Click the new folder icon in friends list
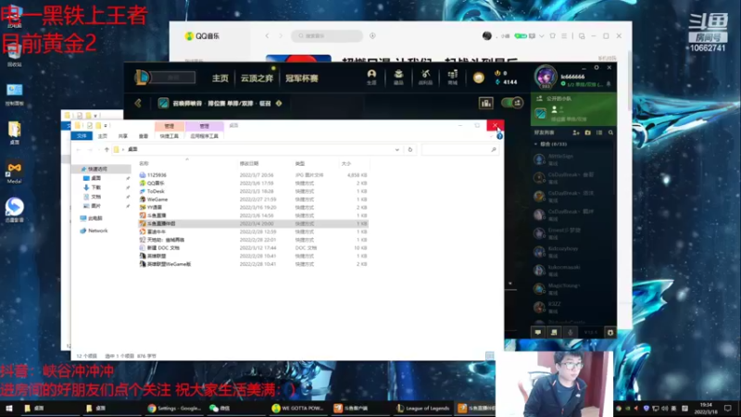The image size is (741, 417). pyautogui.click(x=587, y=133)
